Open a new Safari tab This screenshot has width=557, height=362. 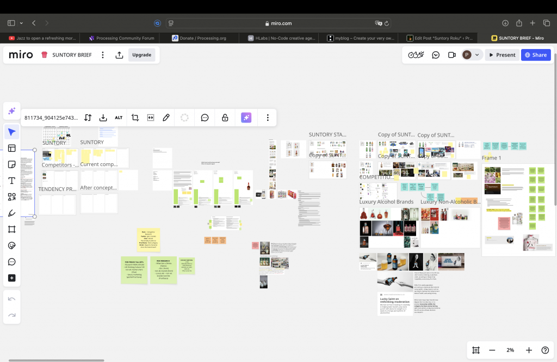click(533, 23)
